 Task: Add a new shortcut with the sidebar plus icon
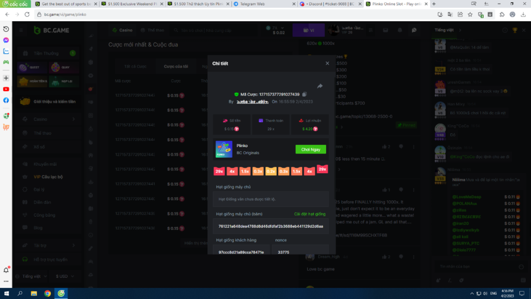pyautogui.click(x=6, y=78)
